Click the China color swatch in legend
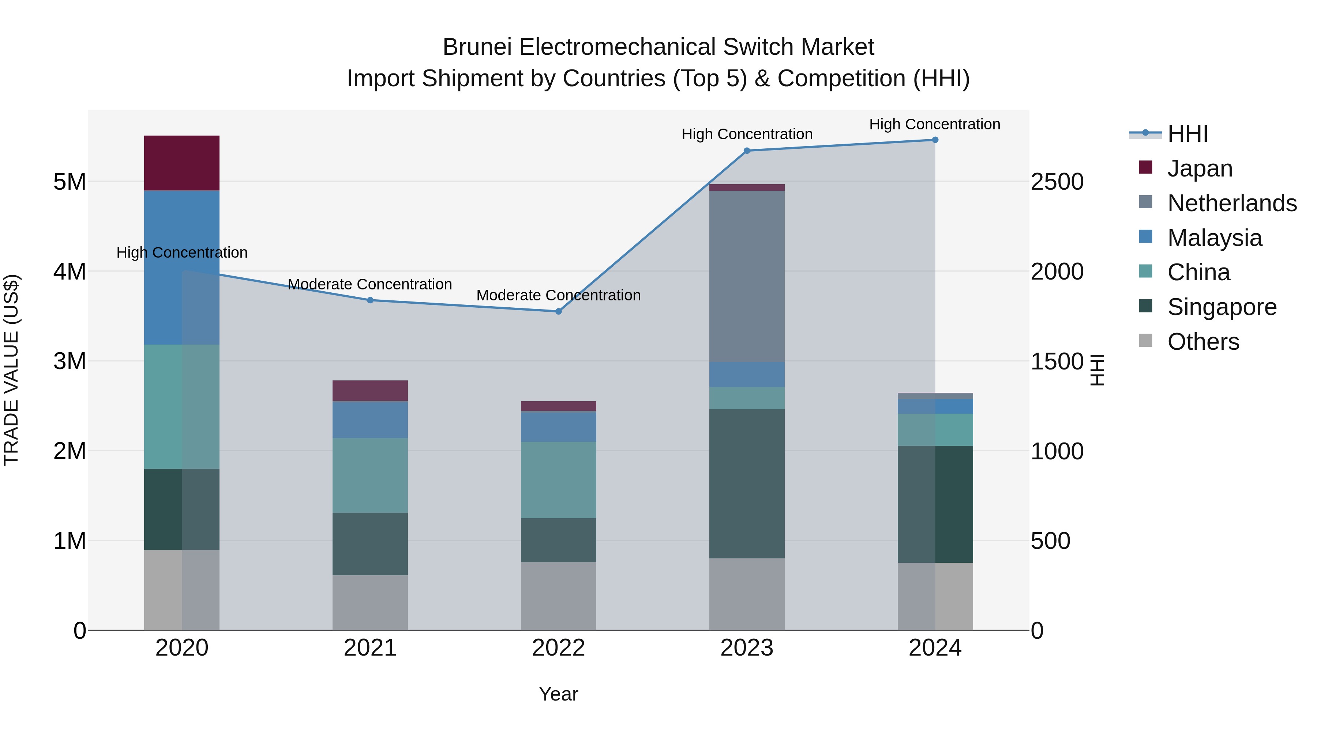 (x=1146, y=271)
